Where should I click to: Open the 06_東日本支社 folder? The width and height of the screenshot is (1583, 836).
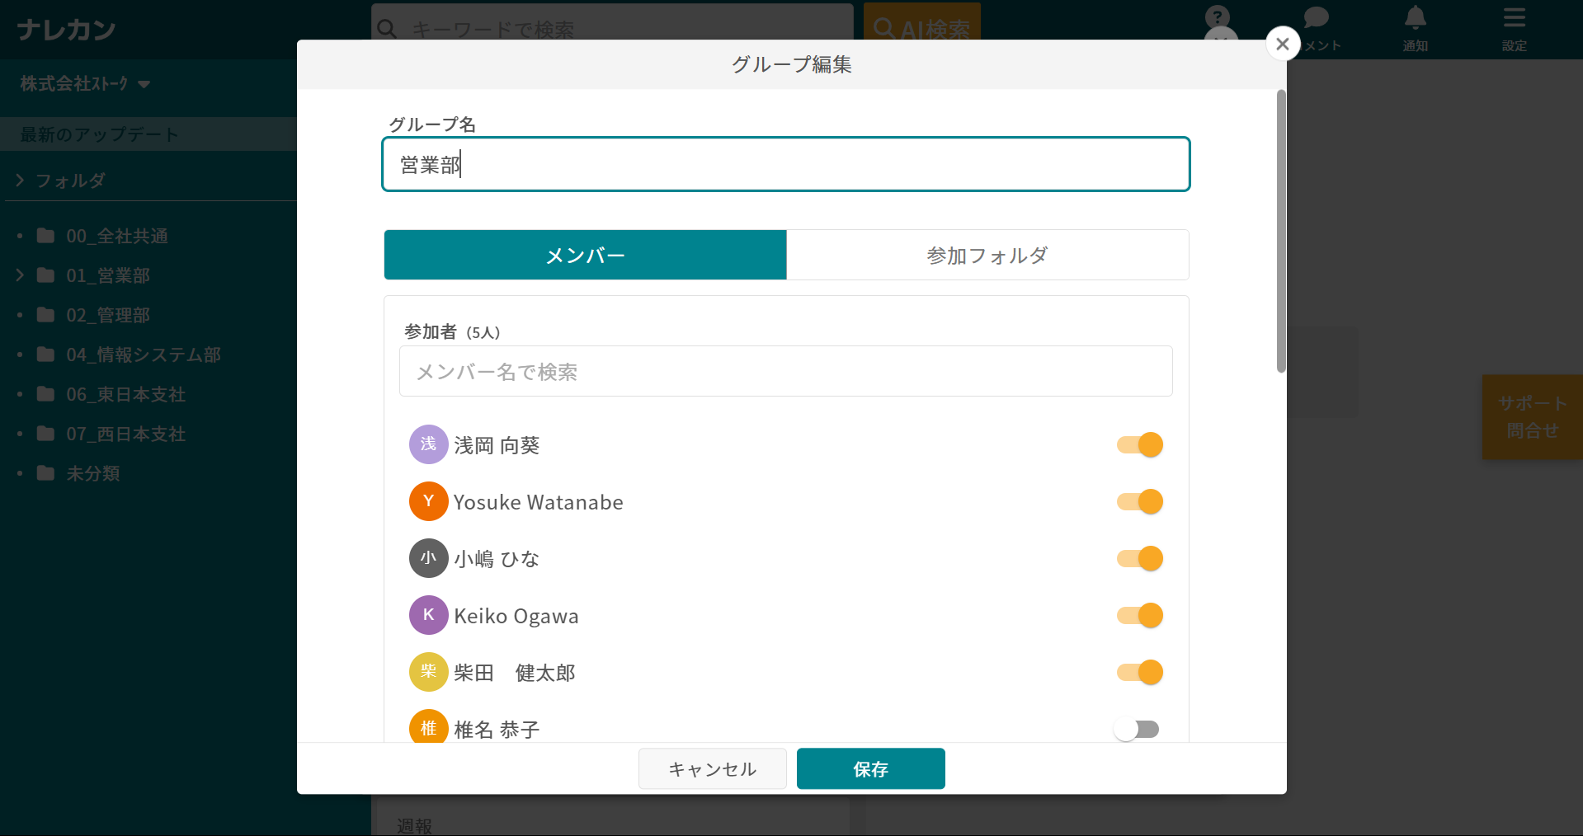[x=126, y=394]
